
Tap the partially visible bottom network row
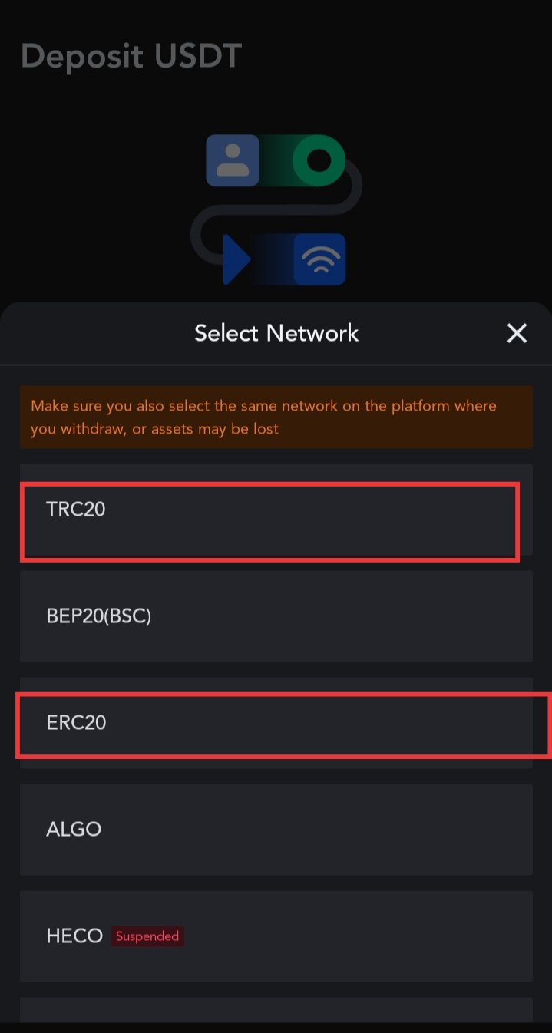click(x=276, y=1009)
